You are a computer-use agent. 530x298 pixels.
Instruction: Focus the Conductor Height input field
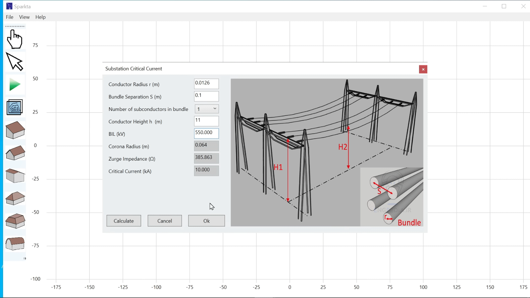[x=206, y=121]
